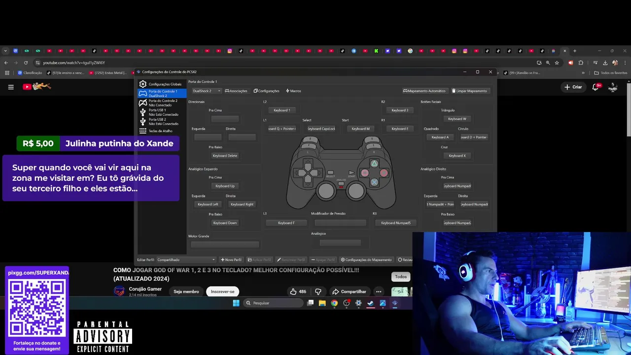Click the R3 binding Keyboard Numpad5

click(x=396, y=223)
